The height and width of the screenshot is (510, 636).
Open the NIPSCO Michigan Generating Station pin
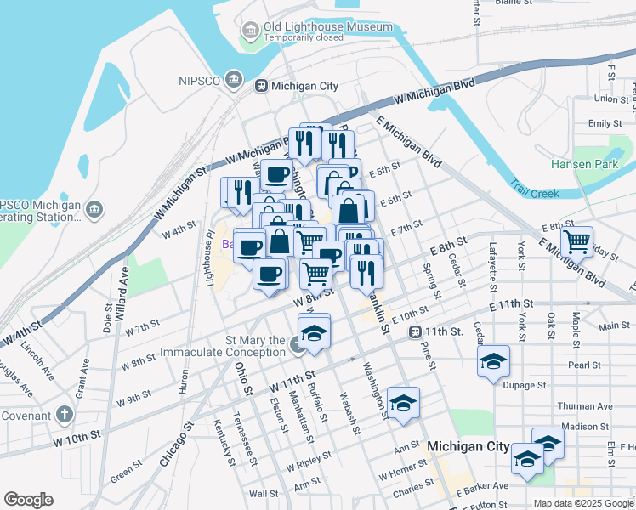pyautogui.click(x=94, y=210)
